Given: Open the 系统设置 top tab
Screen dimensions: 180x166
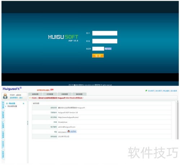Looking at the screenshot, I should [35, 94].
